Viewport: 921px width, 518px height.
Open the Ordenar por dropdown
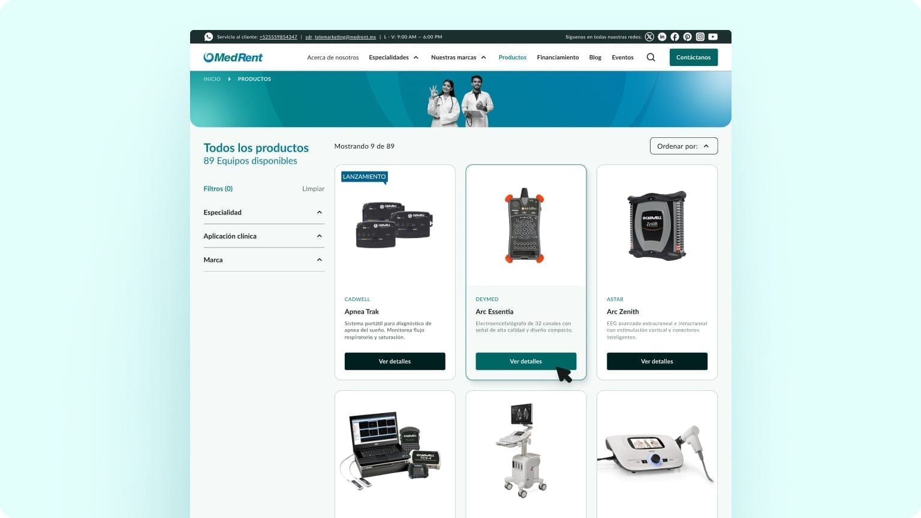(x=684, y=146)
